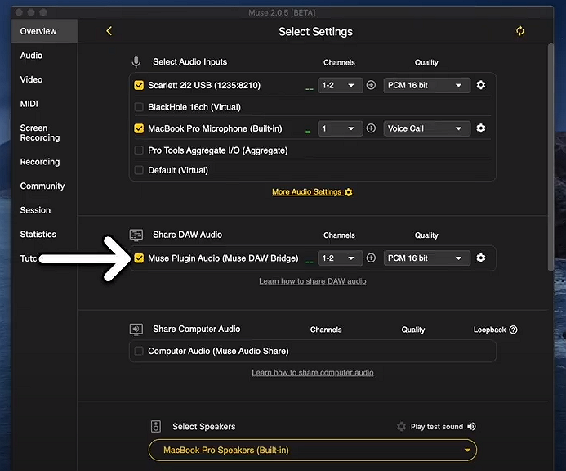The height and width of the screenshot is (471, 566).
Task: Open Learn how to share computer audio
Action: (313, 372)
